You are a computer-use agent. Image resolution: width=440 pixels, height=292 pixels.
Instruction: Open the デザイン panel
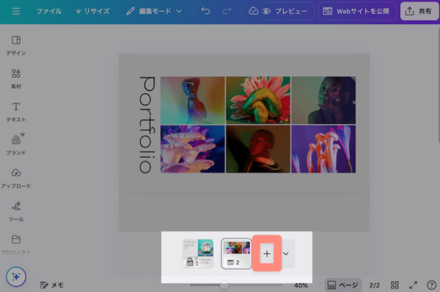click(16, 45)
